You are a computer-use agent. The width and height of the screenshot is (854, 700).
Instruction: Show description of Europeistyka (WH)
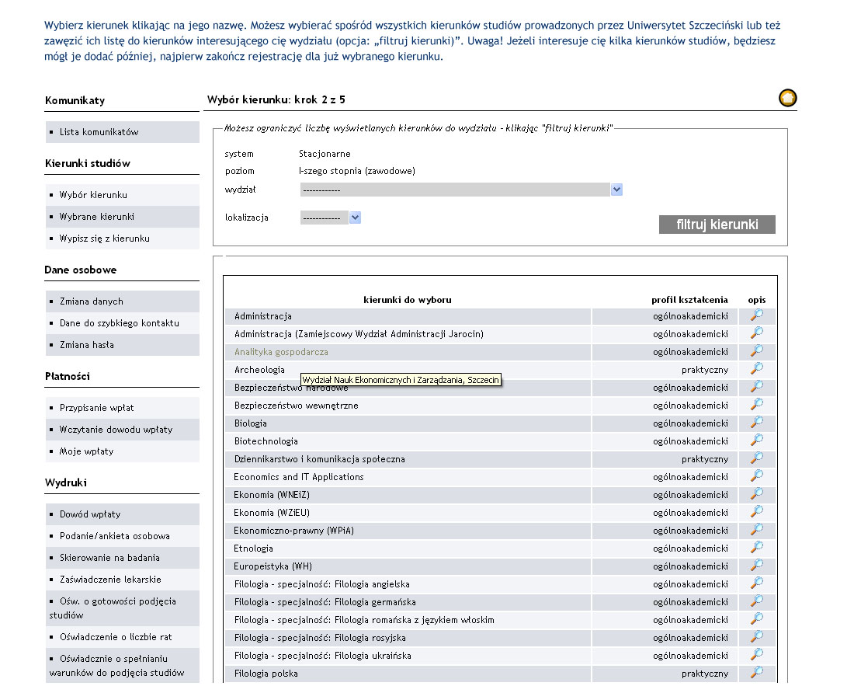pyautogui.click(x=756, y=566)
